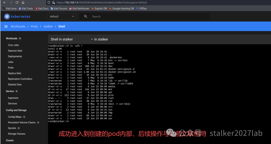Screen dimensions: 271x144
Task: Open the Kali Tools bookmark
Action: click(26, 9)
